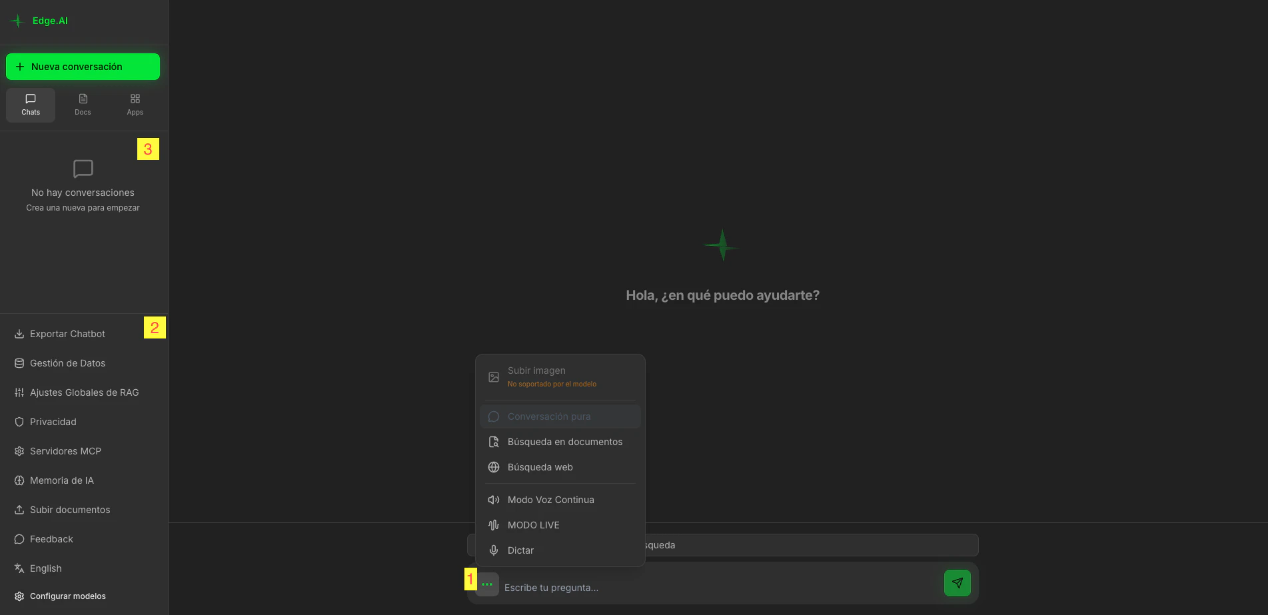Click the Feedback speech bubble icon

point(19,539)
